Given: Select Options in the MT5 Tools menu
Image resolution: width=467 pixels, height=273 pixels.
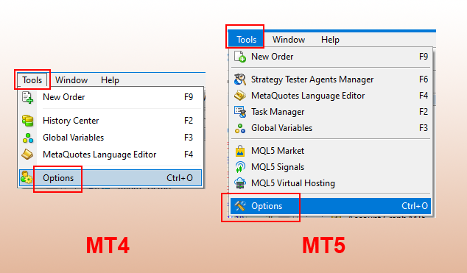Looking at the screenshot, I should 331,206.
